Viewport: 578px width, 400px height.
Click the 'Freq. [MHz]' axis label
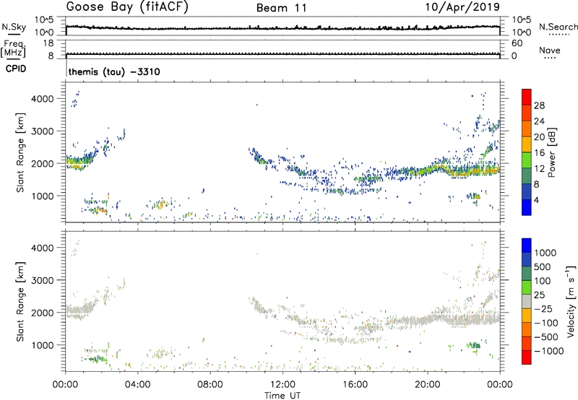tap(14, 48)
